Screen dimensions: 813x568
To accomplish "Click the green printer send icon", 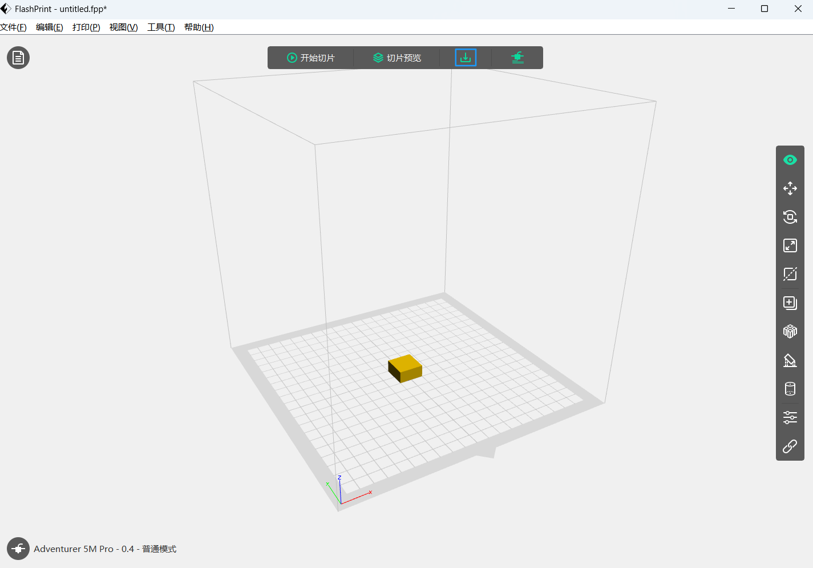I will click(517, 58).
